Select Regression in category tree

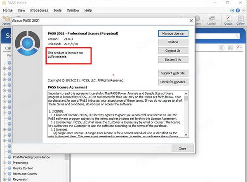21,180
